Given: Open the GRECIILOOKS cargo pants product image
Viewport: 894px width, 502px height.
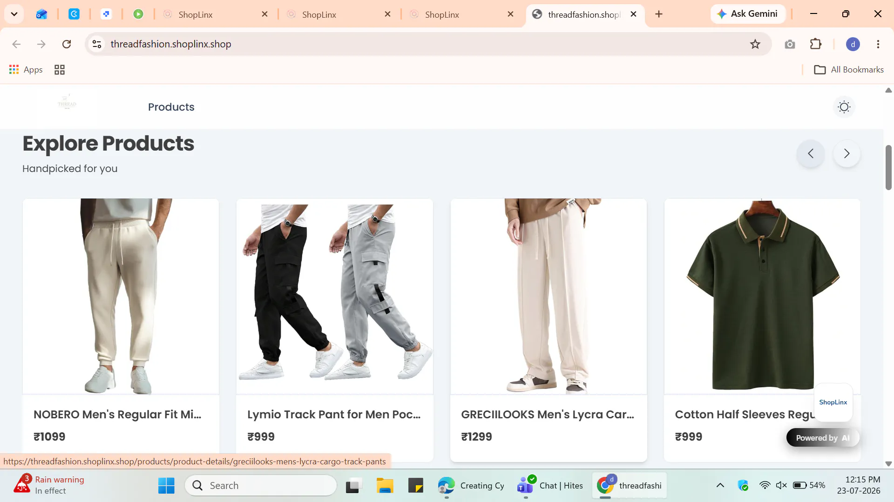Looking at the screenshot, I should (549, 297).
